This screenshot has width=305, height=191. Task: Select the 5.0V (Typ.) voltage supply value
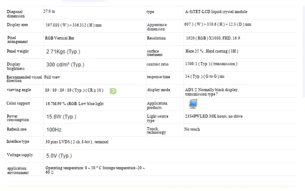tap(59, 156)
